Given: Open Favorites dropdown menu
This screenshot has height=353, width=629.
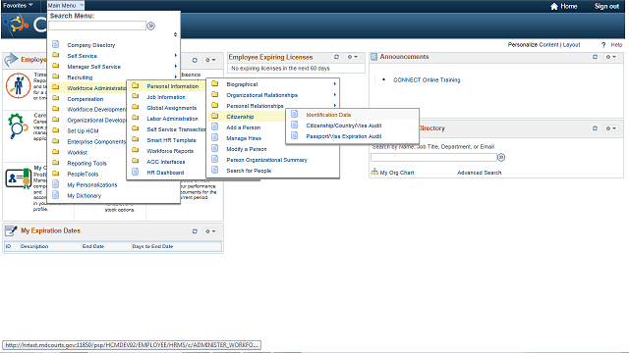Looking at the screenshot, I should (18, 6).
